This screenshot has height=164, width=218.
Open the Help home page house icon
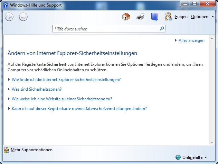[126, 17]
